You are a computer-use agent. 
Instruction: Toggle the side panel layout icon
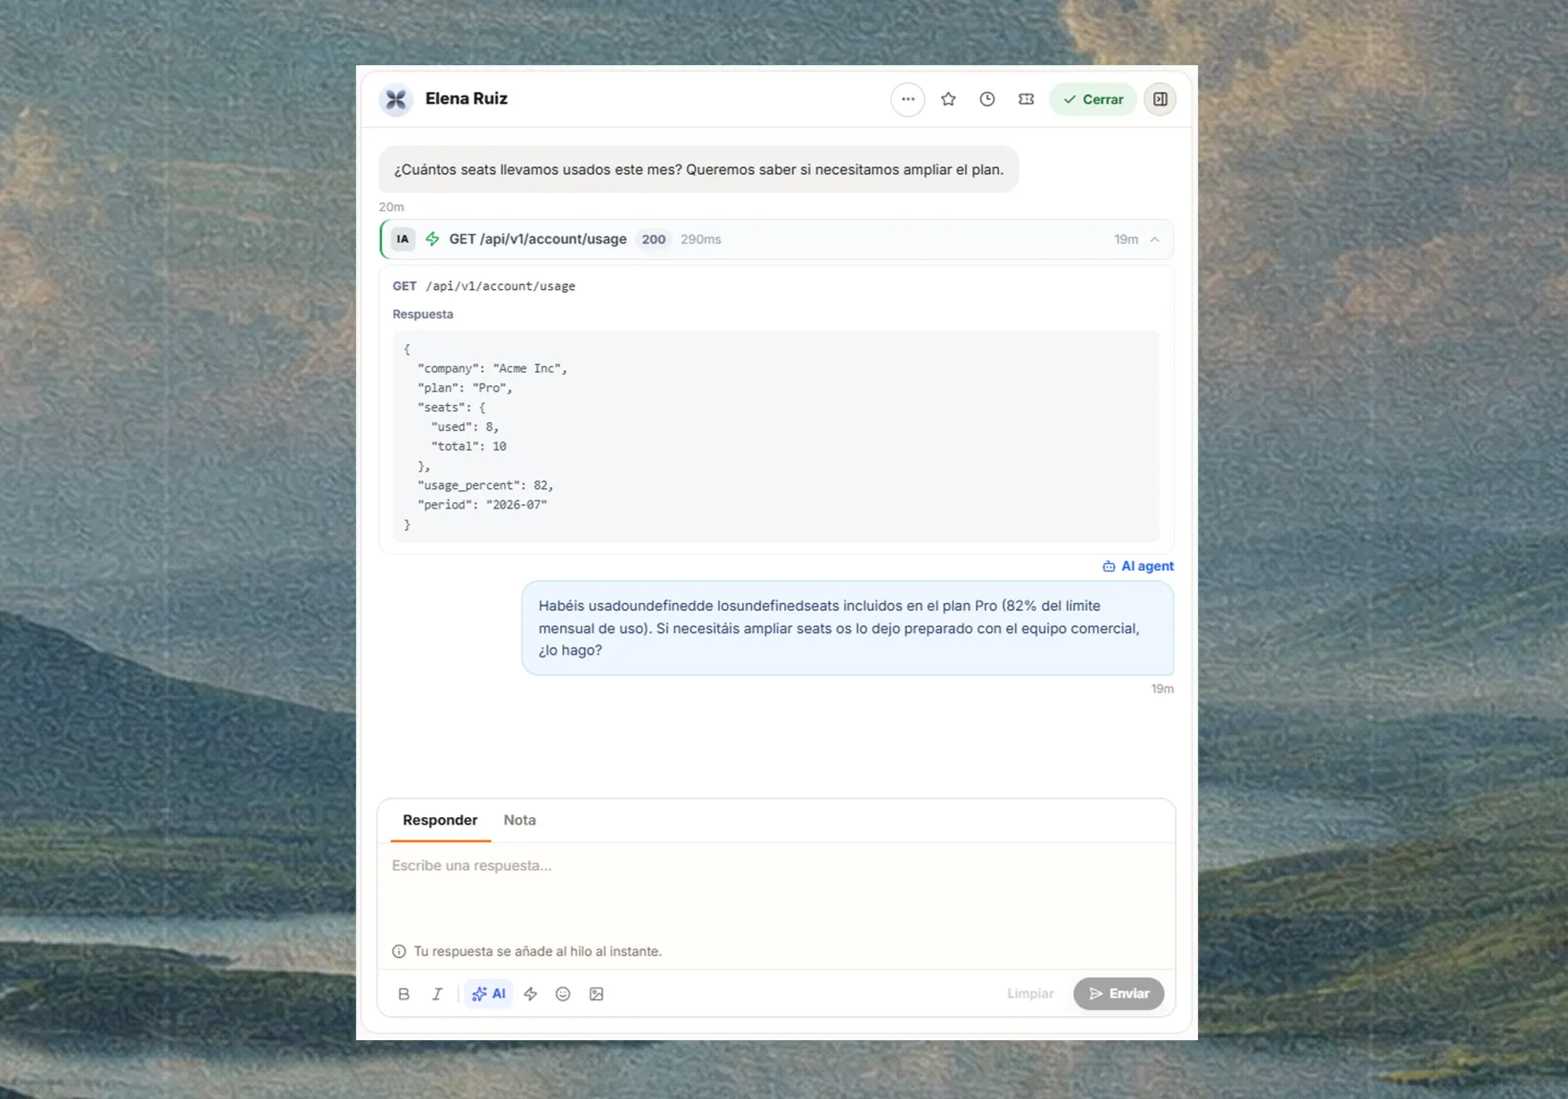[x=1159, y=99]
